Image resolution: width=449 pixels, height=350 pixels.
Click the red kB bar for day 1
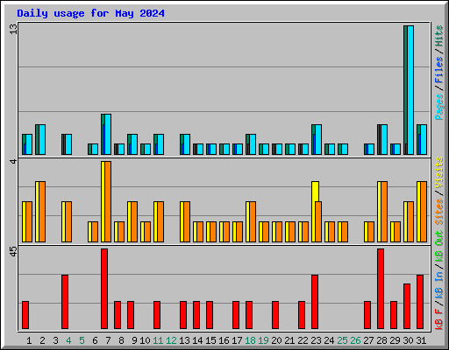[25, 315]
